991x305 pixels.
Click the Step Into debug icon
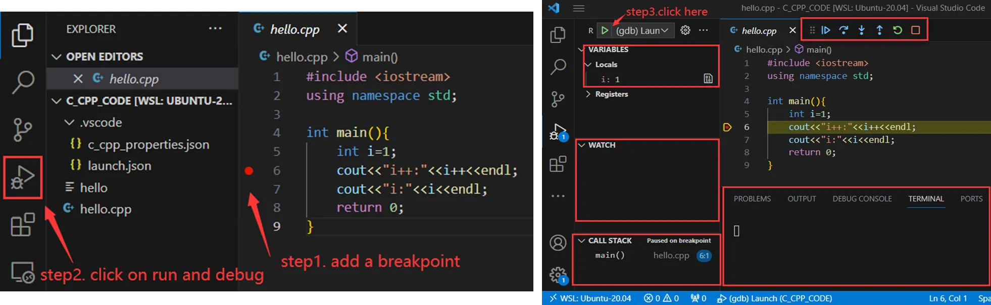point(862,30)
